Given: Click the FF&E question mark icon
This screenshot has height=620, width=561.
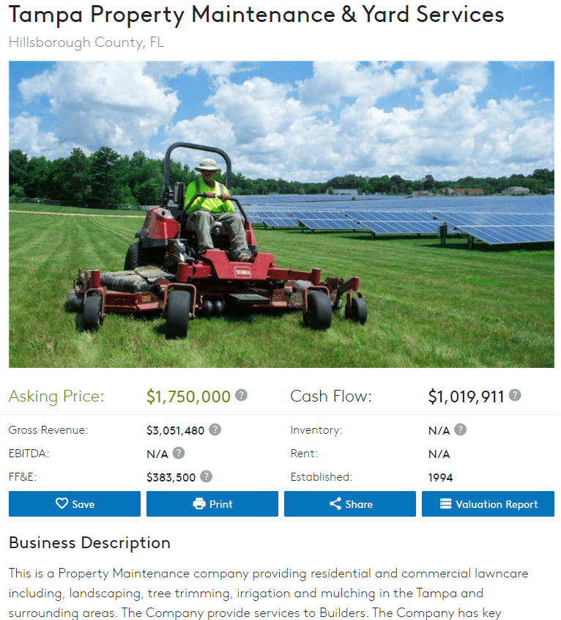Looking at the screenshot, I should 206,476.
